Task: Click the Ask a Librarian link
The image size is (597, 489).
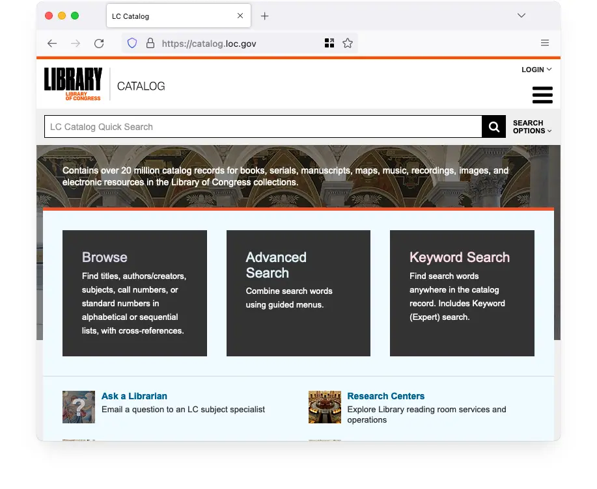Action: pos(134,396)
